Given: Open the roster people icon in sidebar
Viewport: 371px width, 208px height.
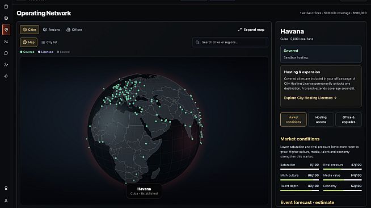Looking at the screenshot, I should 6,41.
